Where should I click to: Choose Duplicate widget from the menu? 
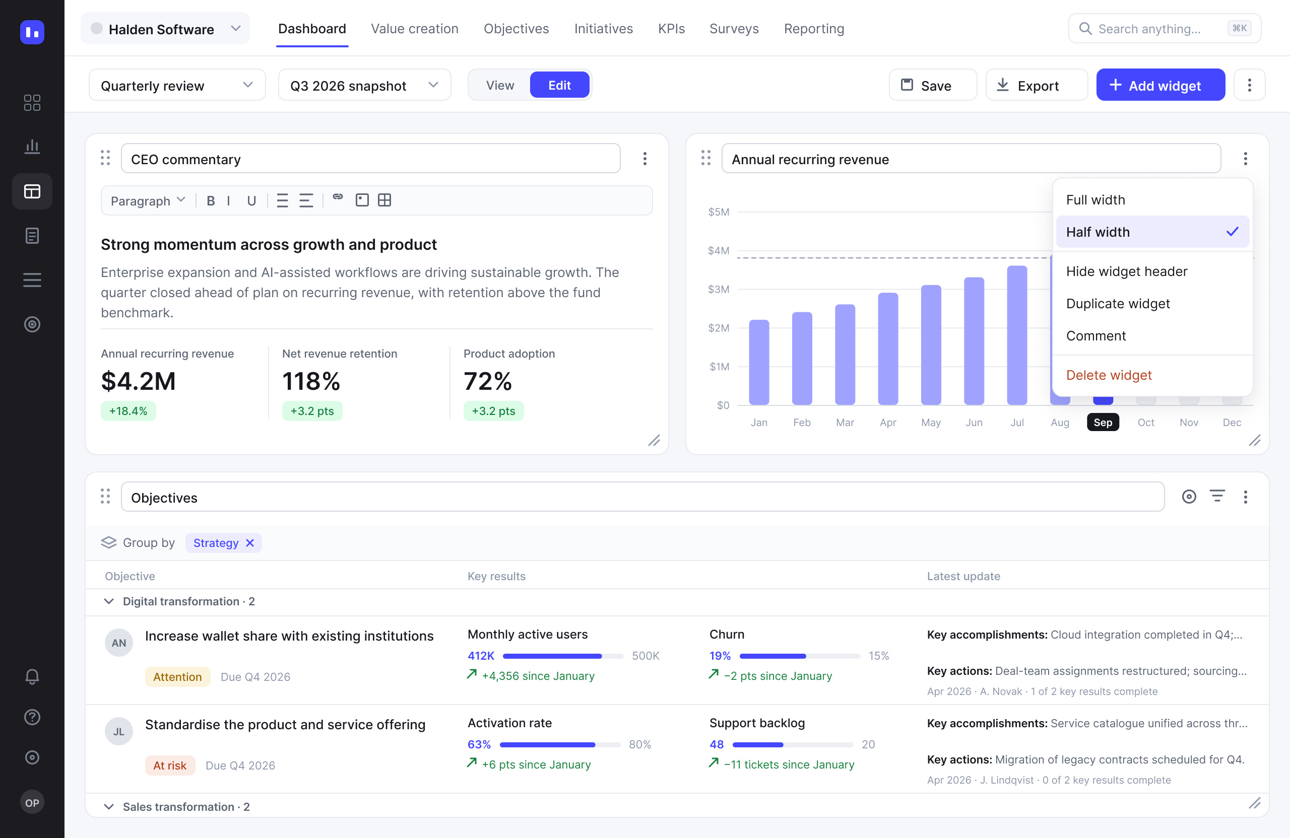[1118, 303]
